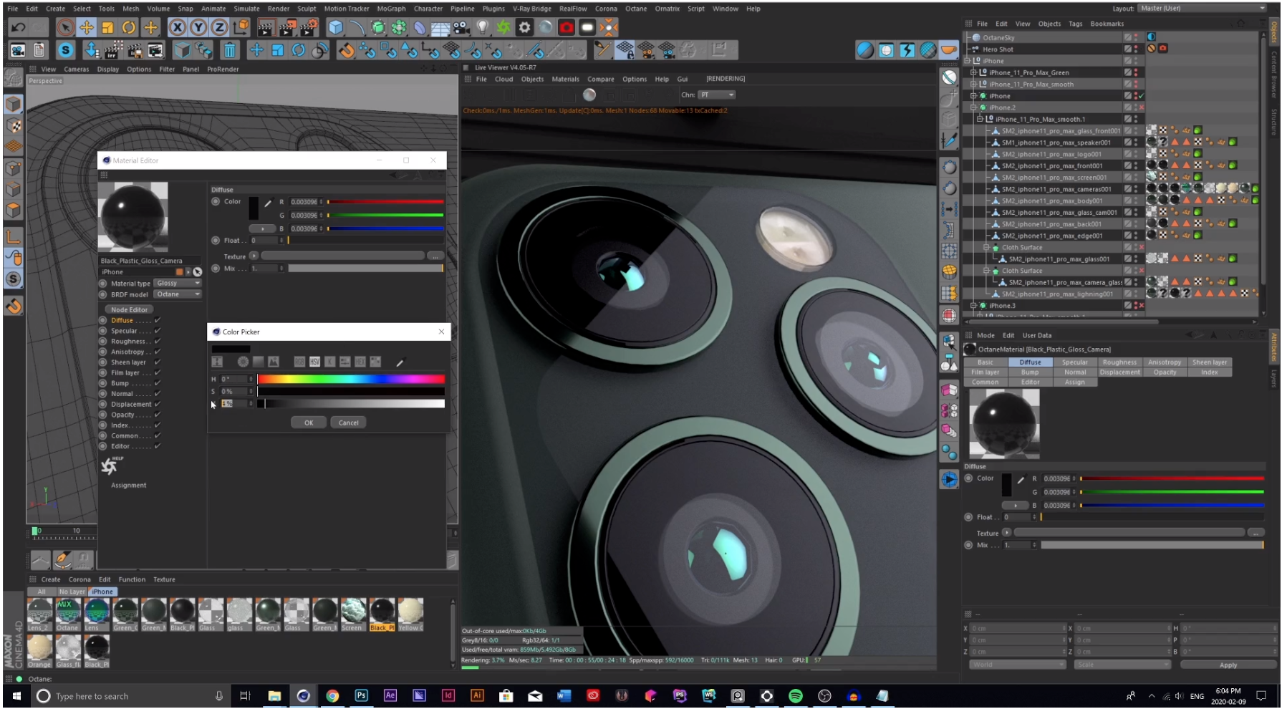Switch to Opacity tab in Attributes panel
This screenshot has width=1282, height=709.
point(1165,372)
